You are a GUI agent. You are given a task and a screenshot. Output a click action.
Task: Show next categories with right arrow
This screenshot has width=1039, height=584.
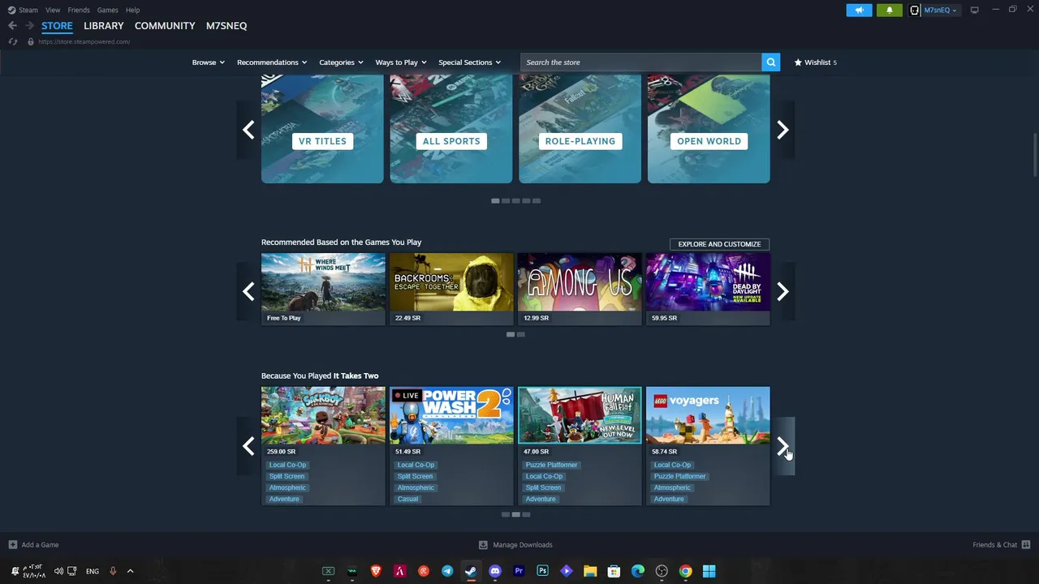(782, 130)
